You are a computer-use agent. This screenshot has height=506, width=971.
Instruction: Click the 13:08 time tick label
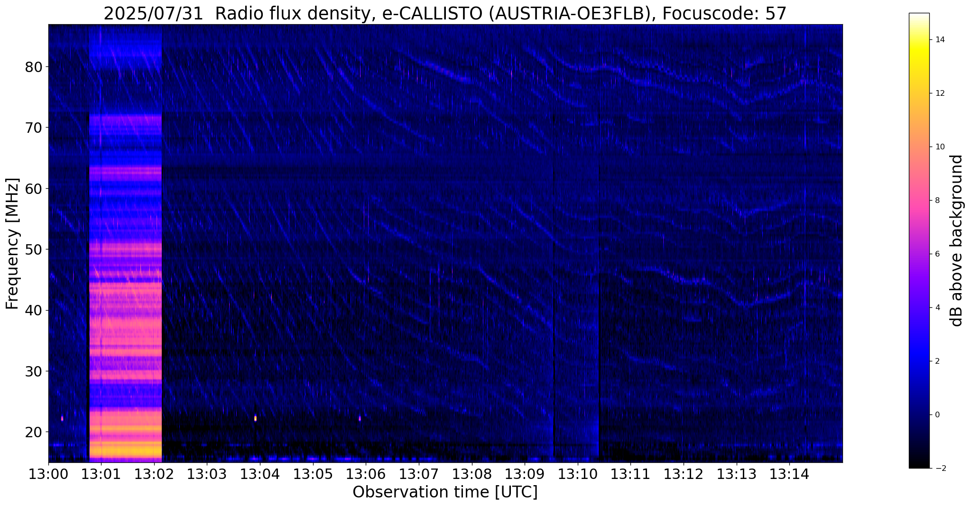click(472, 474)
